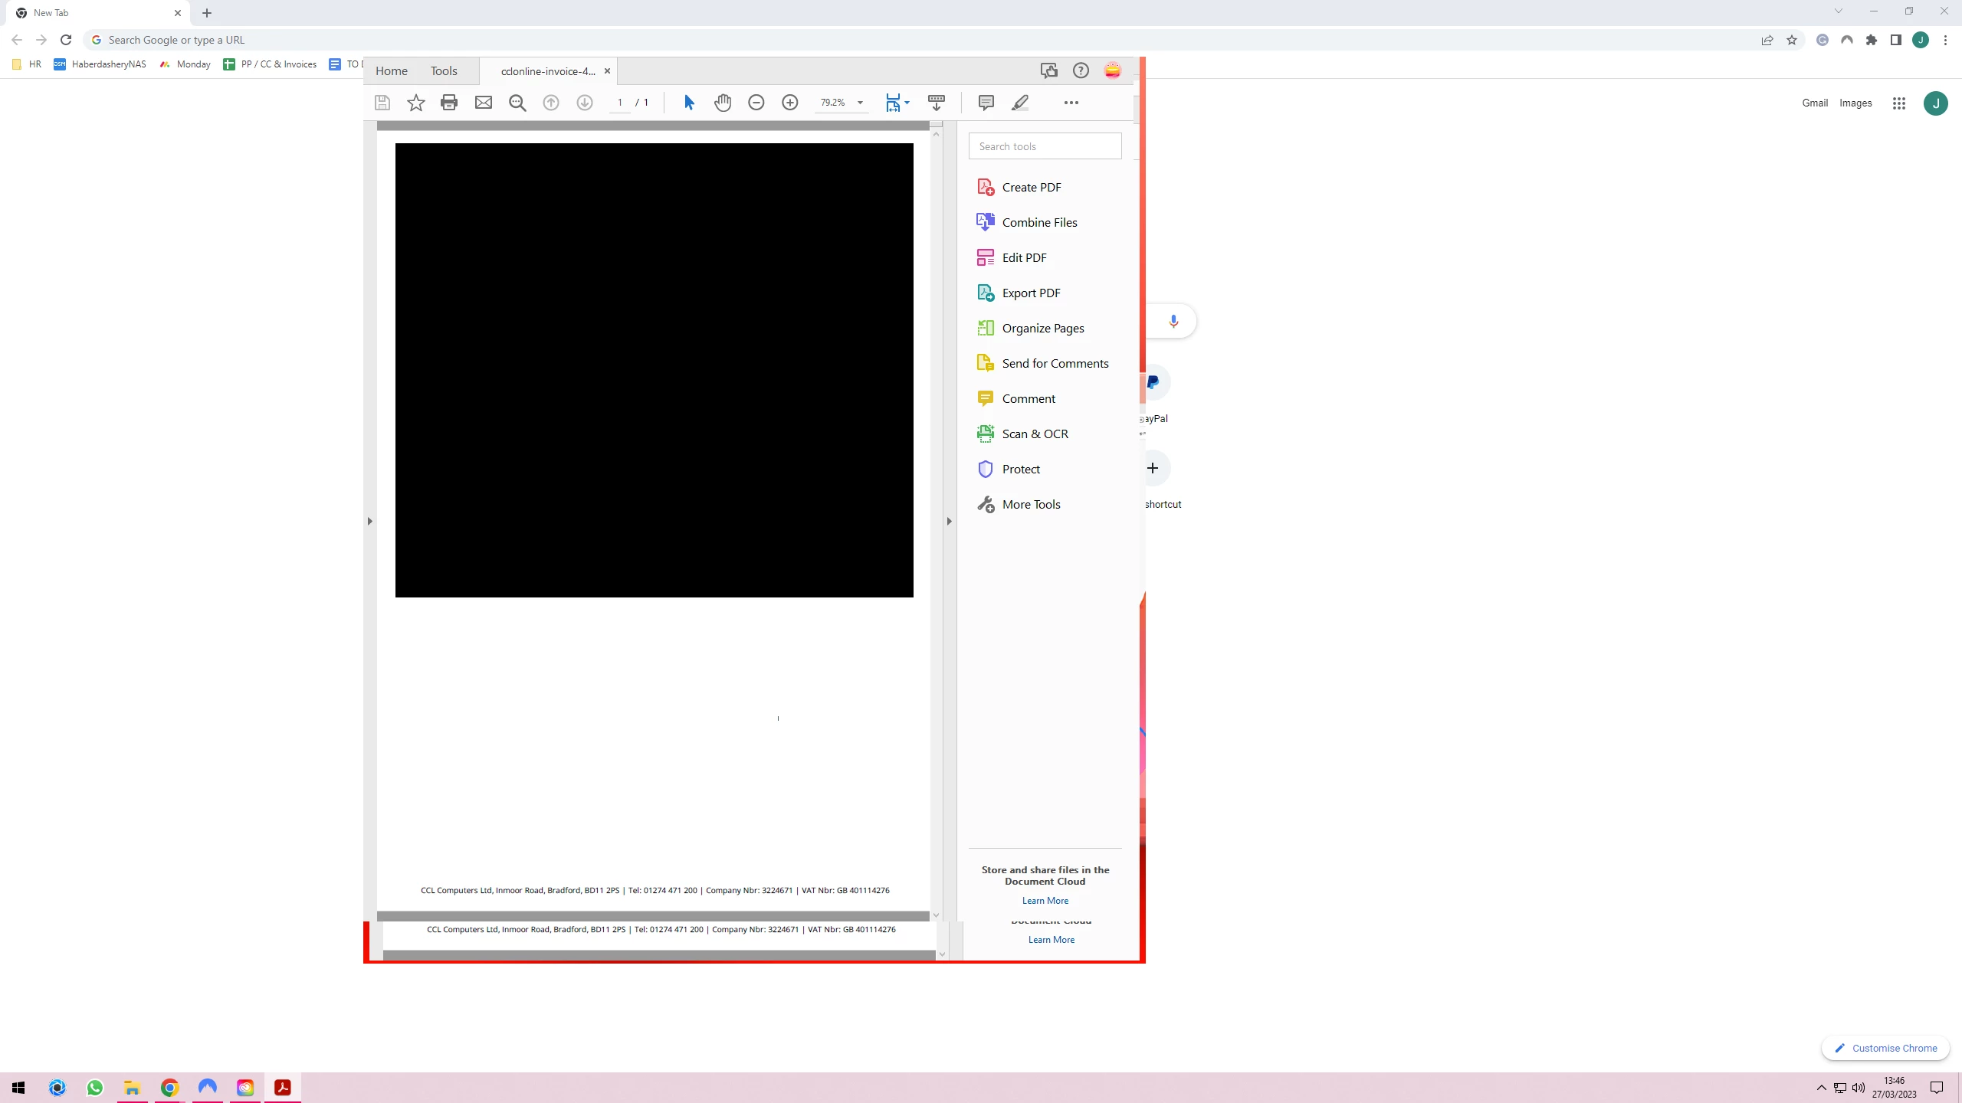Image resolution: width=1962 pixels, height=1103 pixels.
Task: Click the Print file icon
Action: pyautogui.click(x=449, y=103)
